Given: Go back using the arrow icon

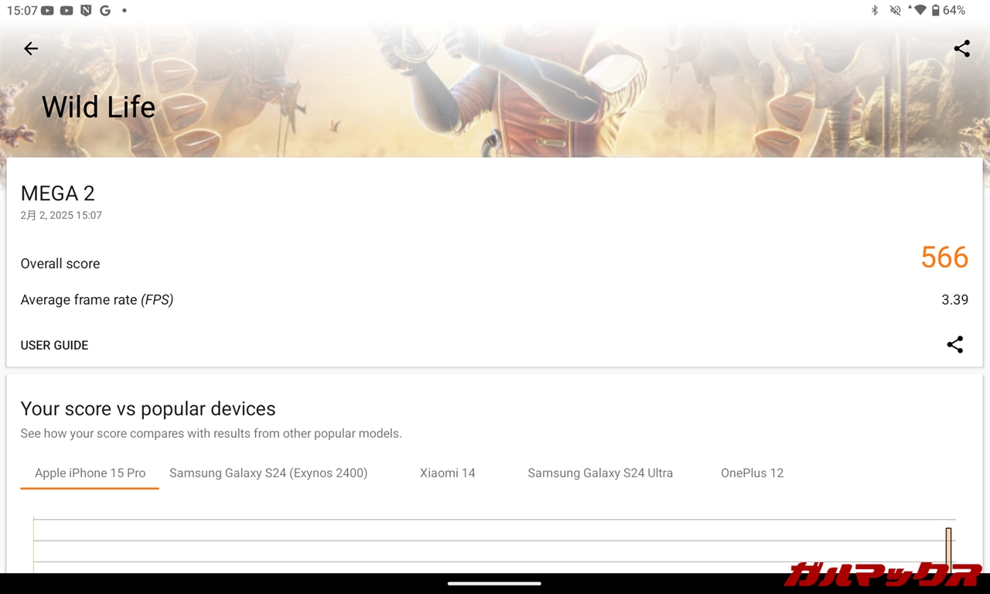Looking at the screenshot, I should [x=31, y=49].
